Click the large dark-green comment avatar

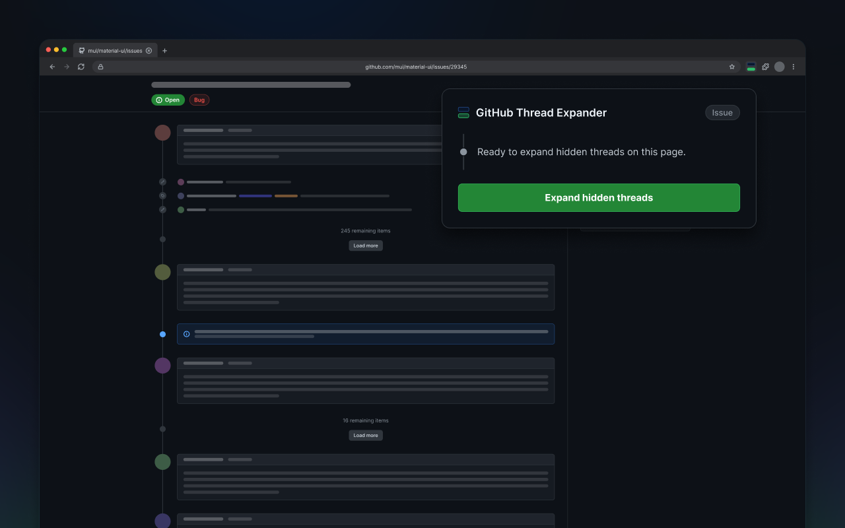(162, 462)
